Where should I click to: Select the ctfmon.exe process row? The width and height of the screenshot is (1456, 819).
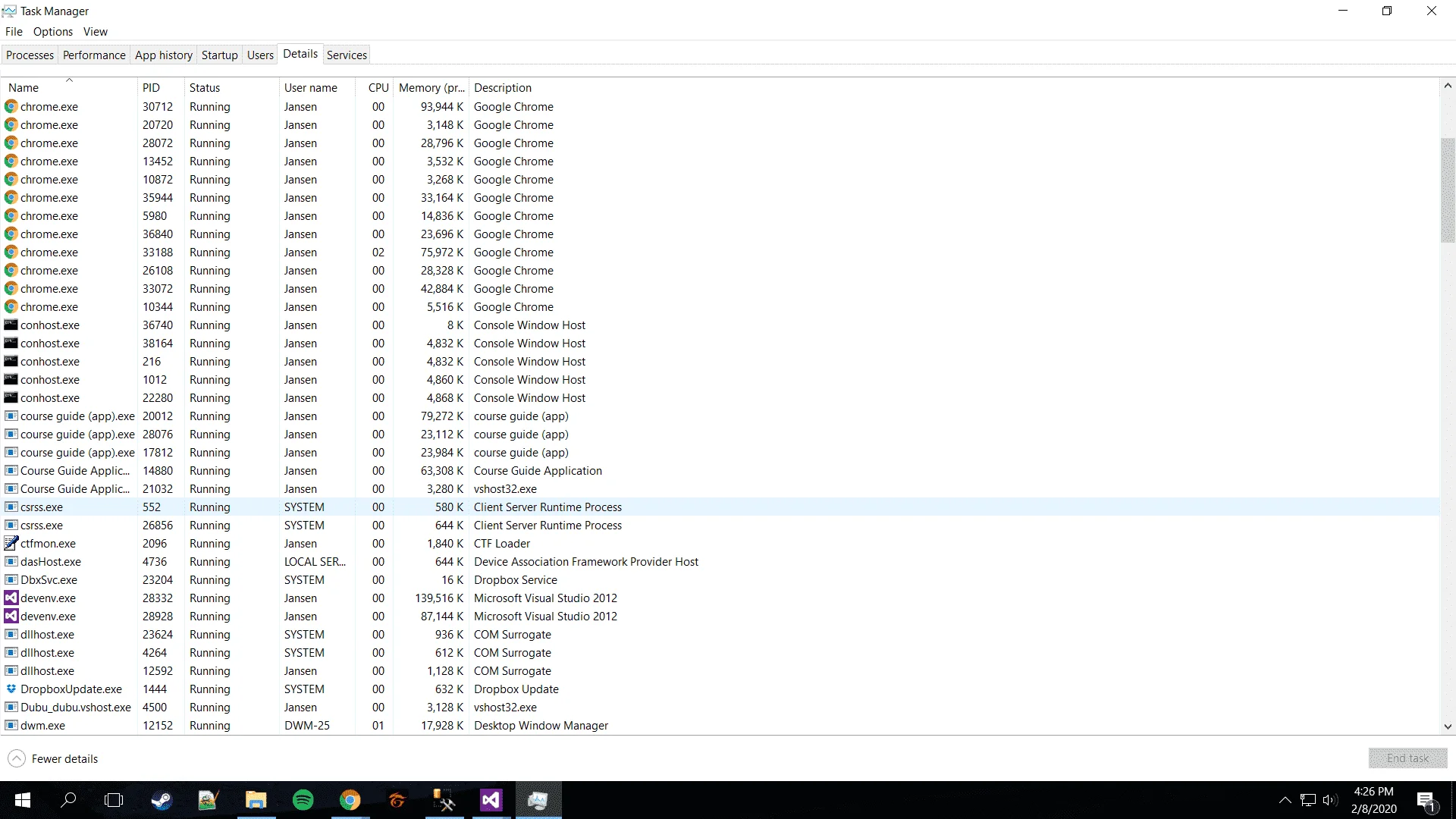[720, 544]
